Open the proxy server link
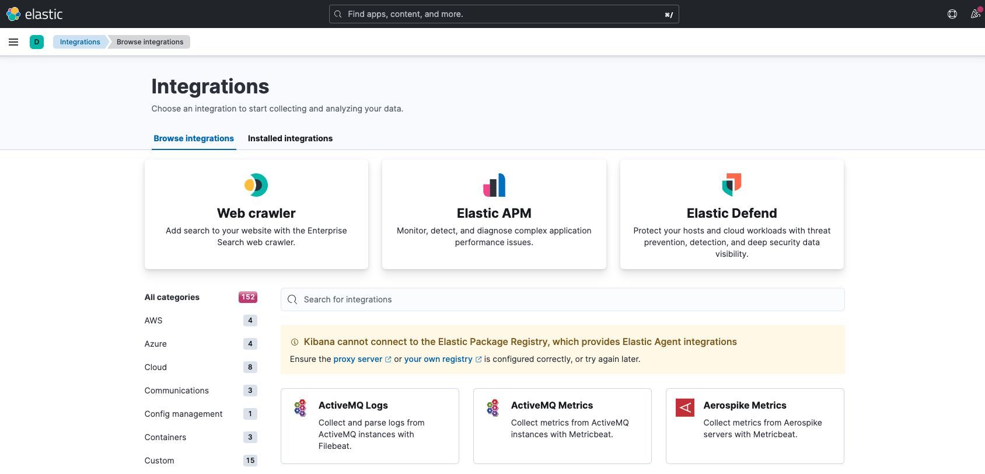Image resolution: width=985 pixels, height=474 pixels. click(x=358, y=359)
